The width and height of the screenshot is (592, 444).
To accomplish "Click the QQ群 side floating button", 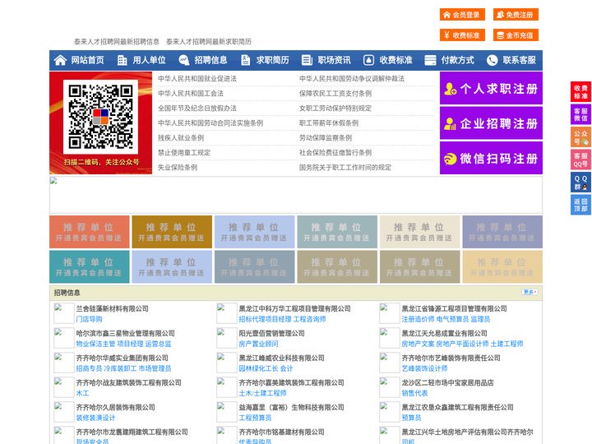I will (x=580, y=183).
